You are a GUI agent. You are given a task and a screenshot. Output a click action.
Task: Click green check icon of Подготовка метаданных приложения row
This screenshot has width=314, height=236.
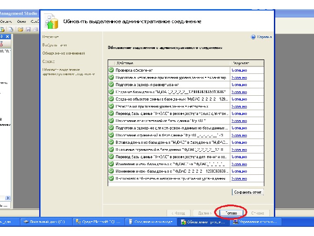111,77
